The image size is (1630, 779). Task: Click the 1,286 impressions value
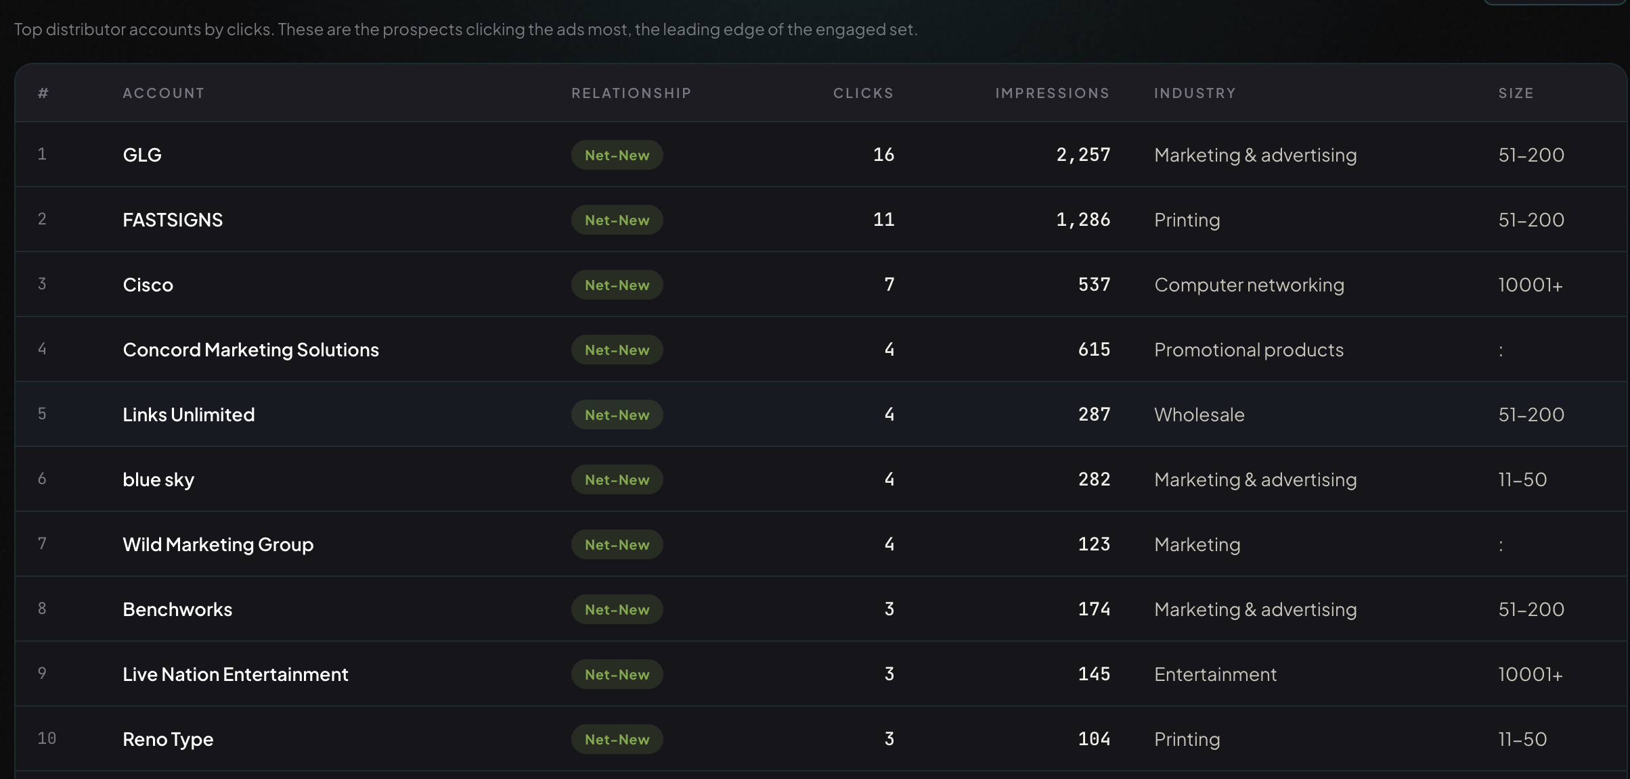1083,220
